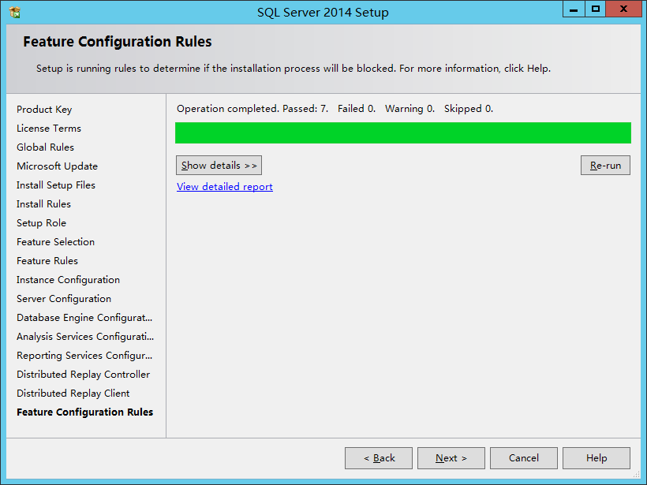Click the green progress bar
The image size is (647, 485).
point(403,132)
